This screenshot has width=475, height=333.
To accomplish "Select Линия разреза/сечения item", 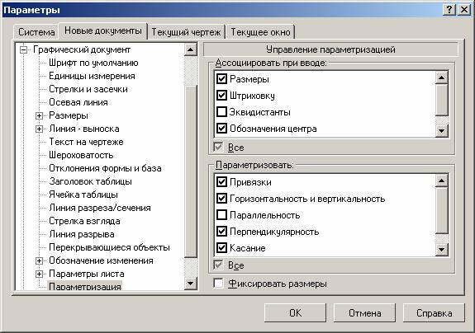I will click(x=100, y=208).
